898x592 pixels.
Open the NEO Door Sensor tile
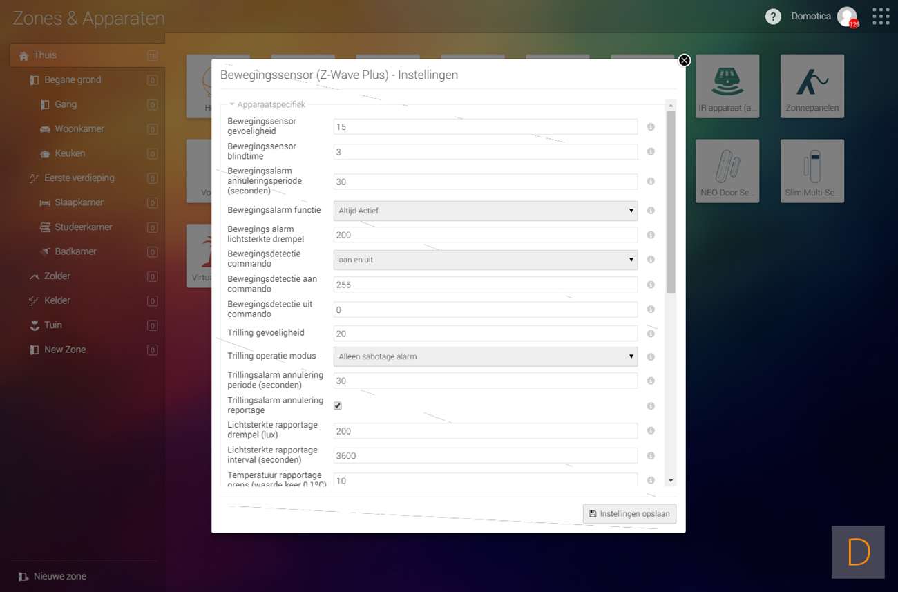[727, 171]
